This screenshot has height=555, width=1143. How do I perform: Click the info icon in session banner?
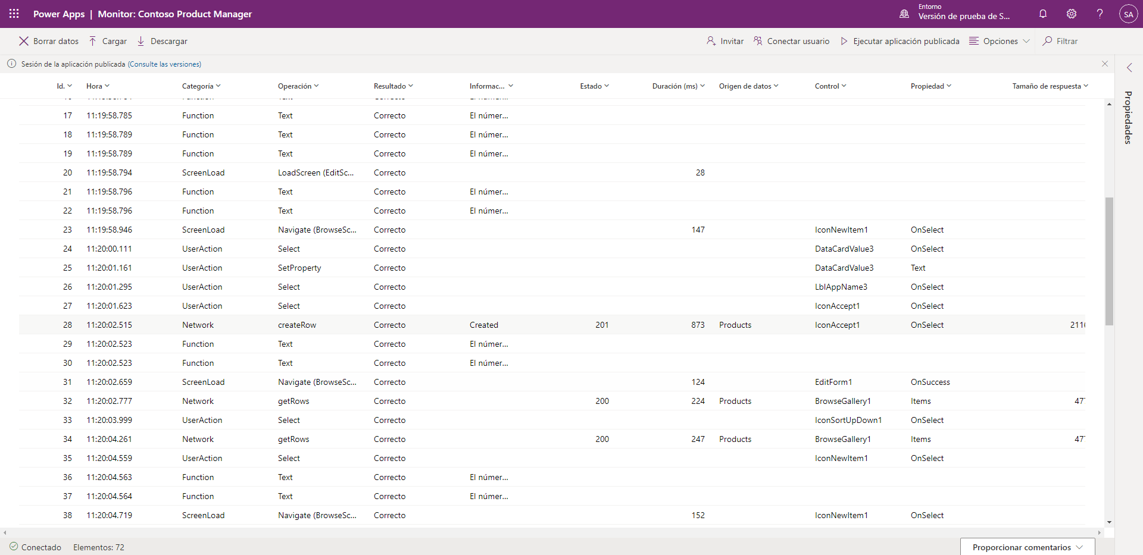pyautogui.click(x=11, y=64)
